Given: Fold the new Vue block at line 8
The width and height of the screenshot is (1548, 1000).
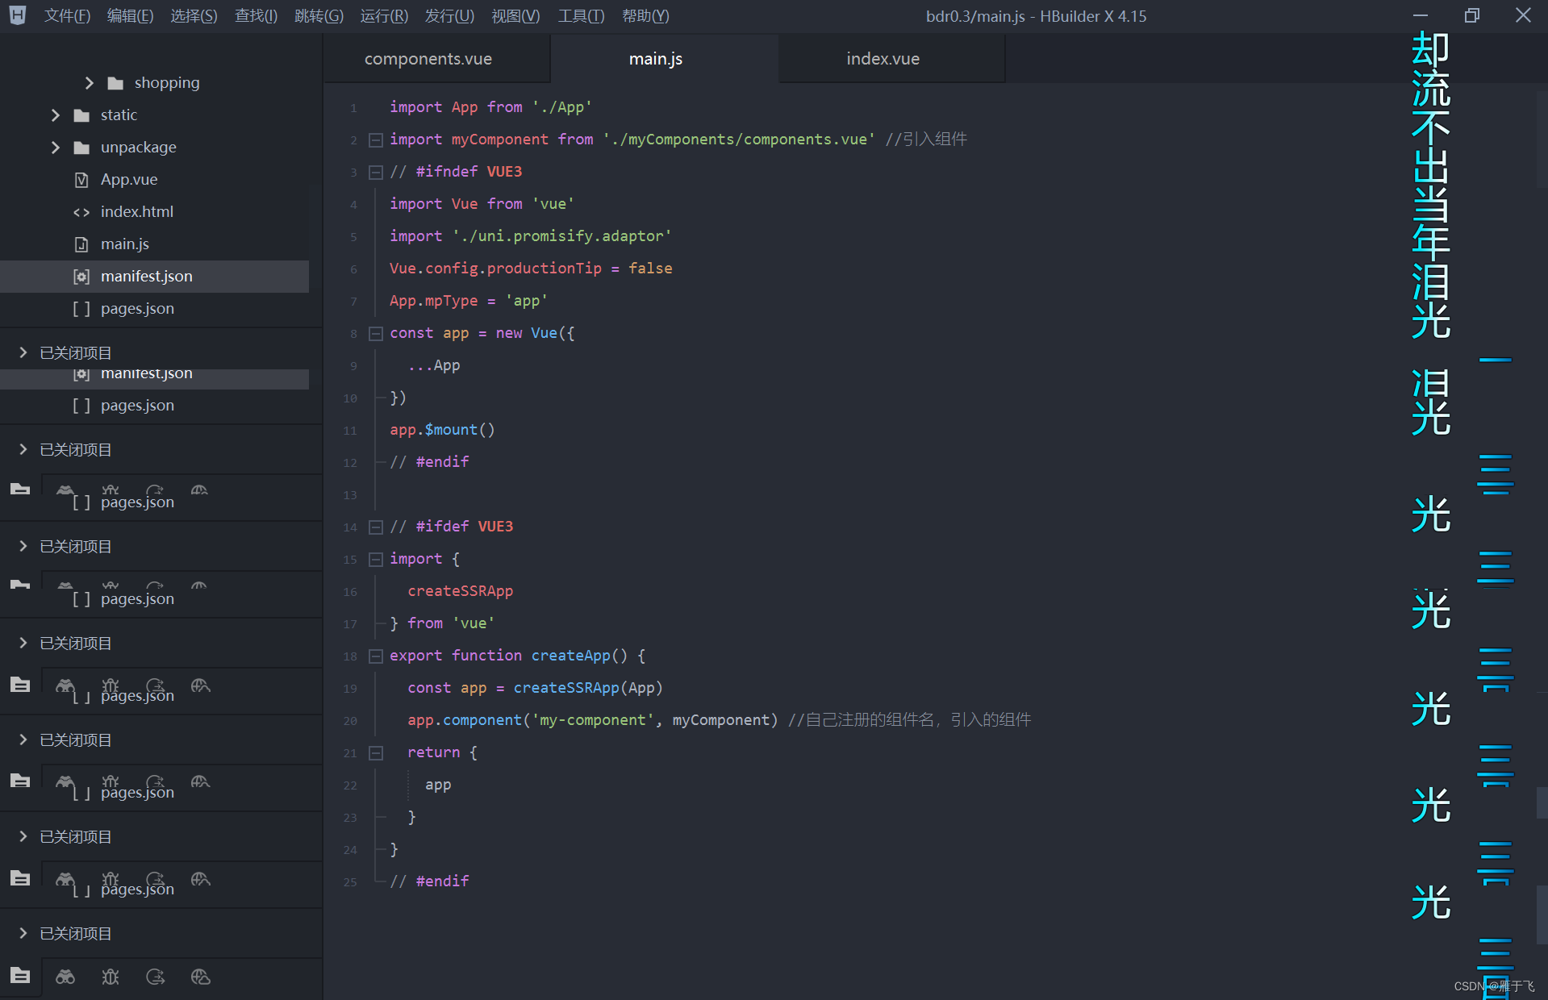Looking at the screenshot, I should click(x=375, y=334).
